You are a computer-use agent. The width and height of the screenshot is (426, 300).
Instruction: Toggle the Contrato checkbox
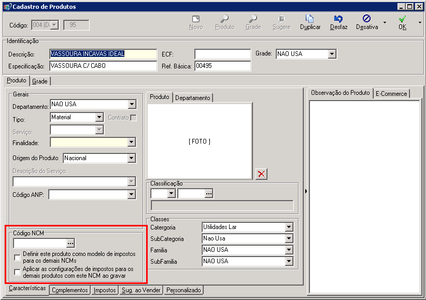pos(133,118)
